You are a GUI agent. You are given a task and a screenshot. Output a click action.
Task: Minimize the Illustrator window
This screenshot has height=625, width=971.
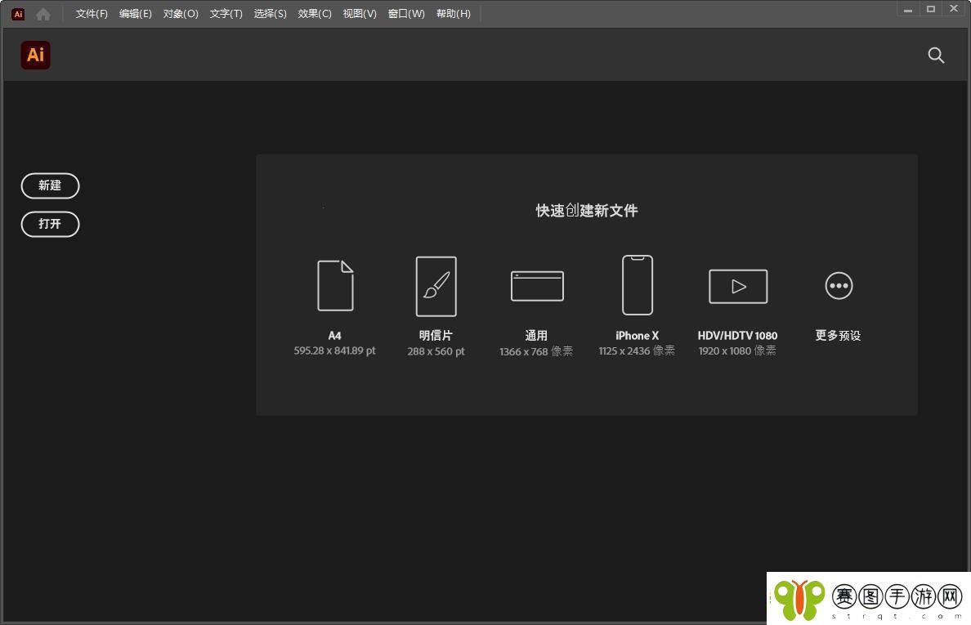pos(908,9)
